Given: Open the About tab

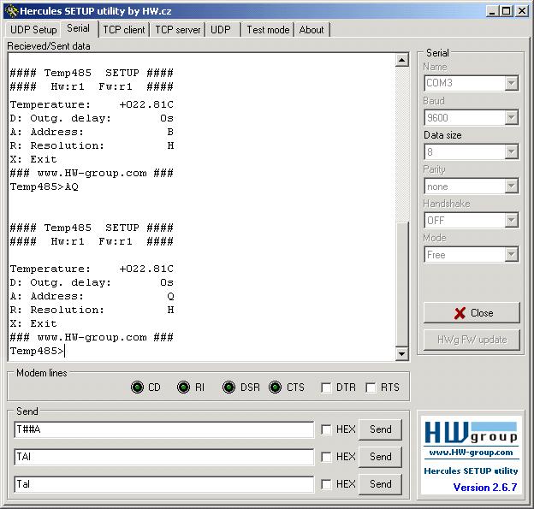Looking at the screenshot, I should [x=311, y=30].
